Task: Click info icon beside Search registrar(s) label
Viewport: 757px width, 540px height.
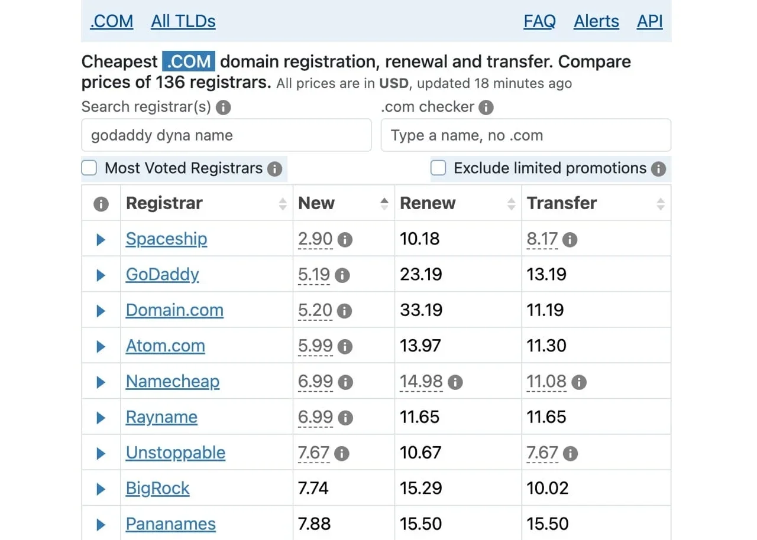Action: [x=223, y=108]
